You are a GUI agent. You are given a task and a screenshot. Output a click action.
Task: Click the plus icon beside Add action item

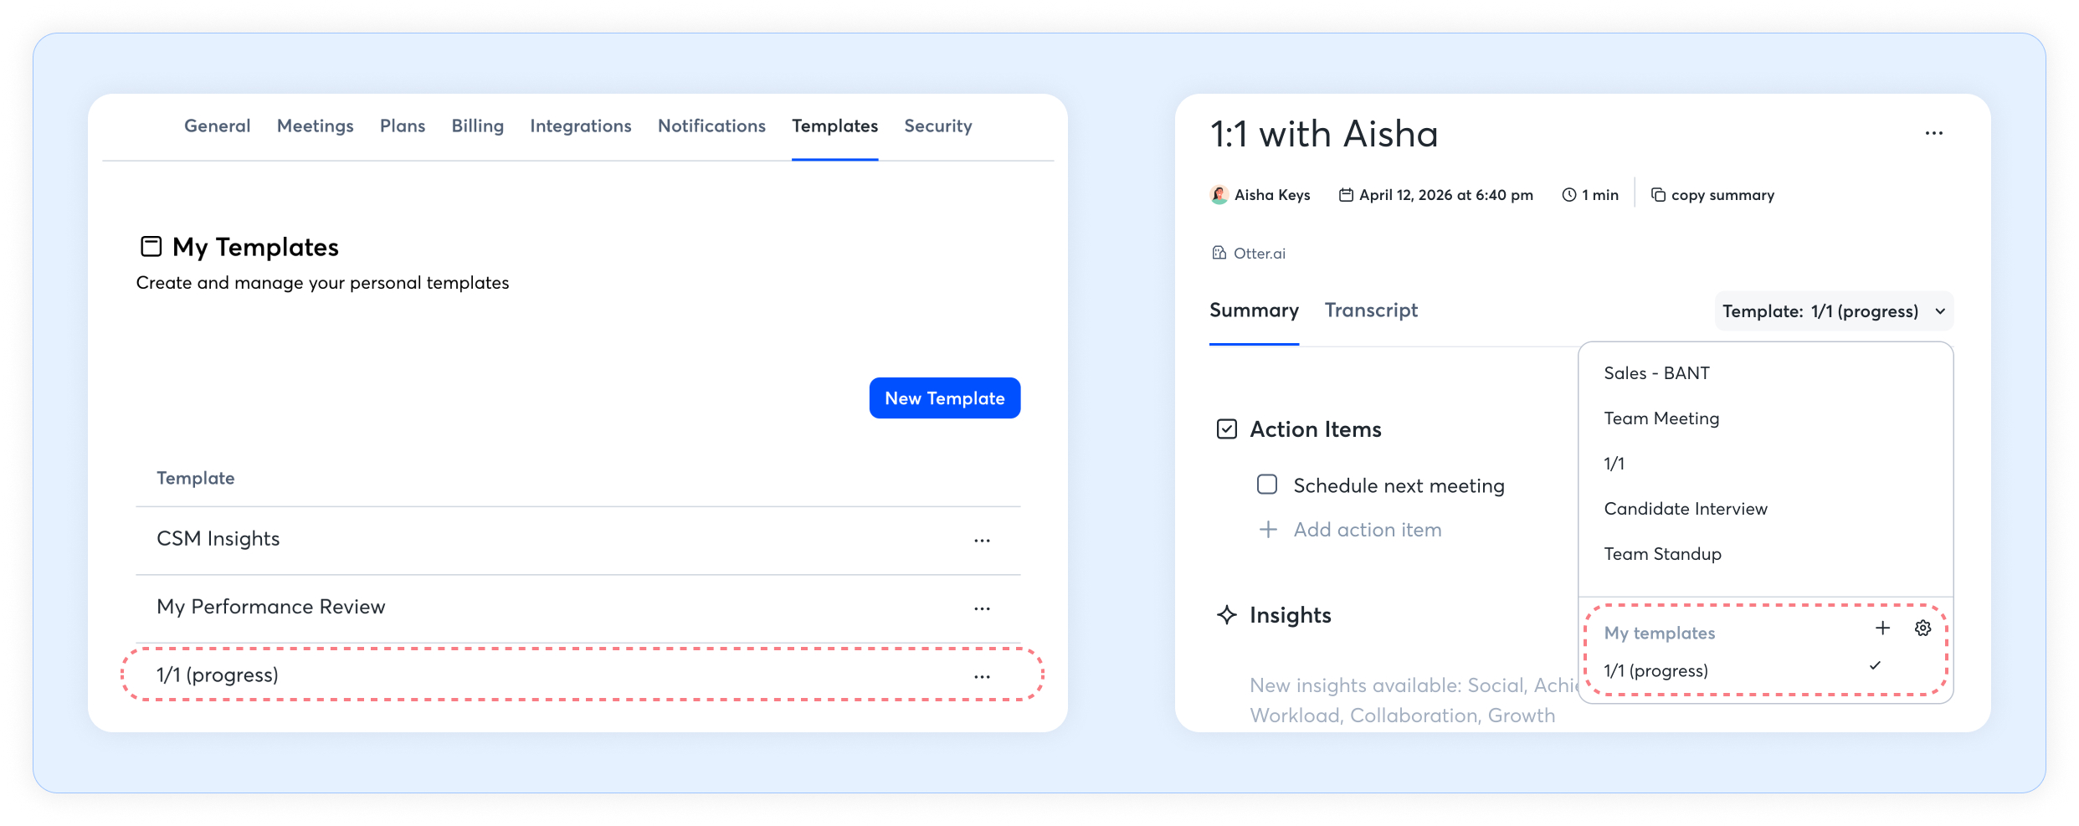pos(1268,530)
